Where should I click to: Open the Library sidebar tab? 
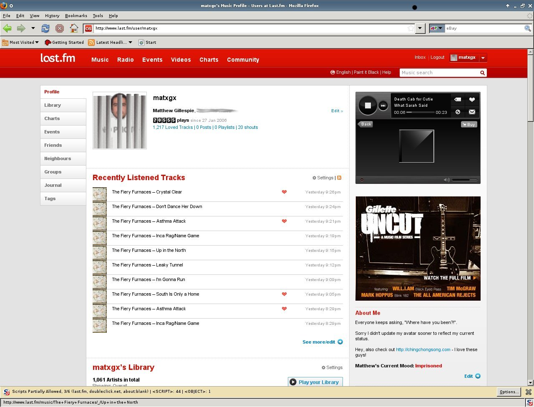(x=63, y=105)
